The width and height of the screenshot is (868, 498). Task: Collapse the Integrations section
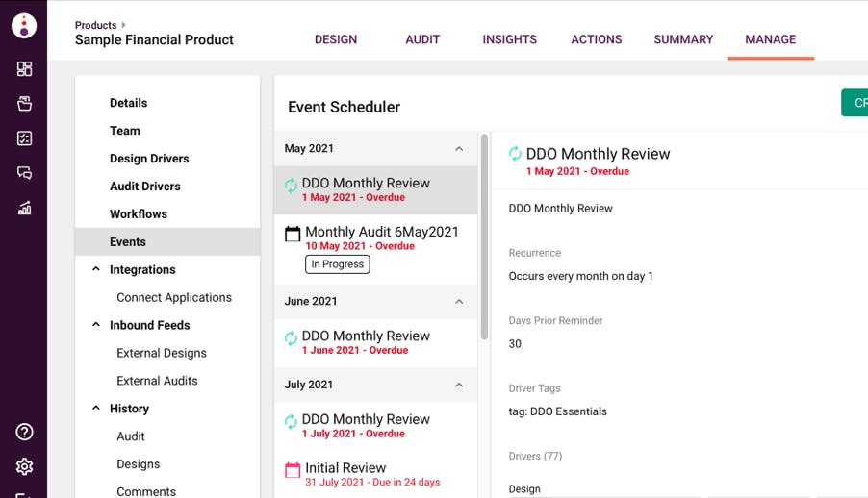point(96,270)
